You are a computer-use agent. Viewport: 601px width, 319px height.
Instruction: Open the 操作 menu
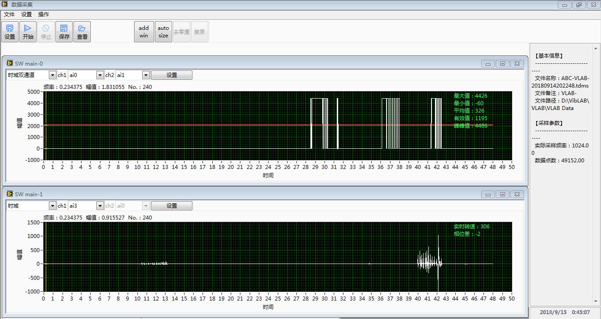(x=44, y=14)
